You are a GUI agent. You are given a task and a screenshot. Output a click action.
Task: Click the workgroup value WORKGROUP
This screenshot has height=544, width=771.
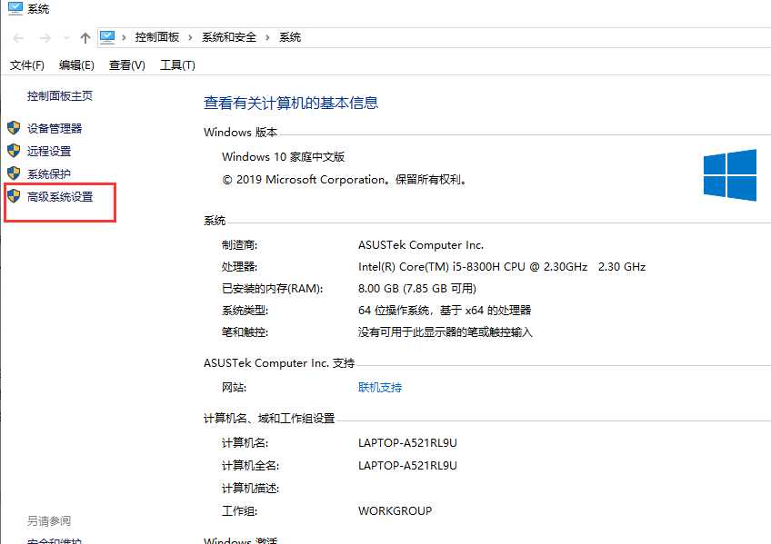(395, 510)
